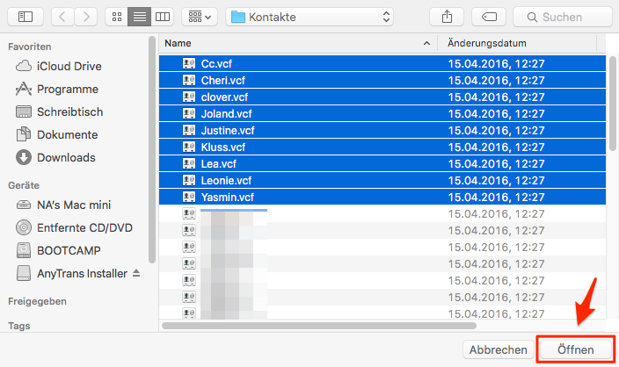Click the Dokumente documents icon
Screen dimensions: 619x367
pyautogui.click(x=23, y=134)
